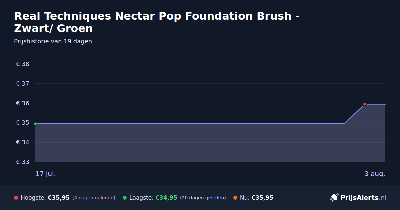Click the Laagste €34,95 price value

click(166, 198)
